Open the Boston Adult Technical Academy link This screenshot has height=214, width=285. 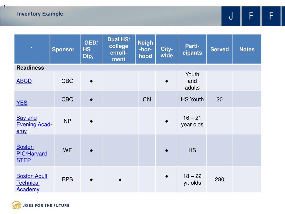coord(32,183)
